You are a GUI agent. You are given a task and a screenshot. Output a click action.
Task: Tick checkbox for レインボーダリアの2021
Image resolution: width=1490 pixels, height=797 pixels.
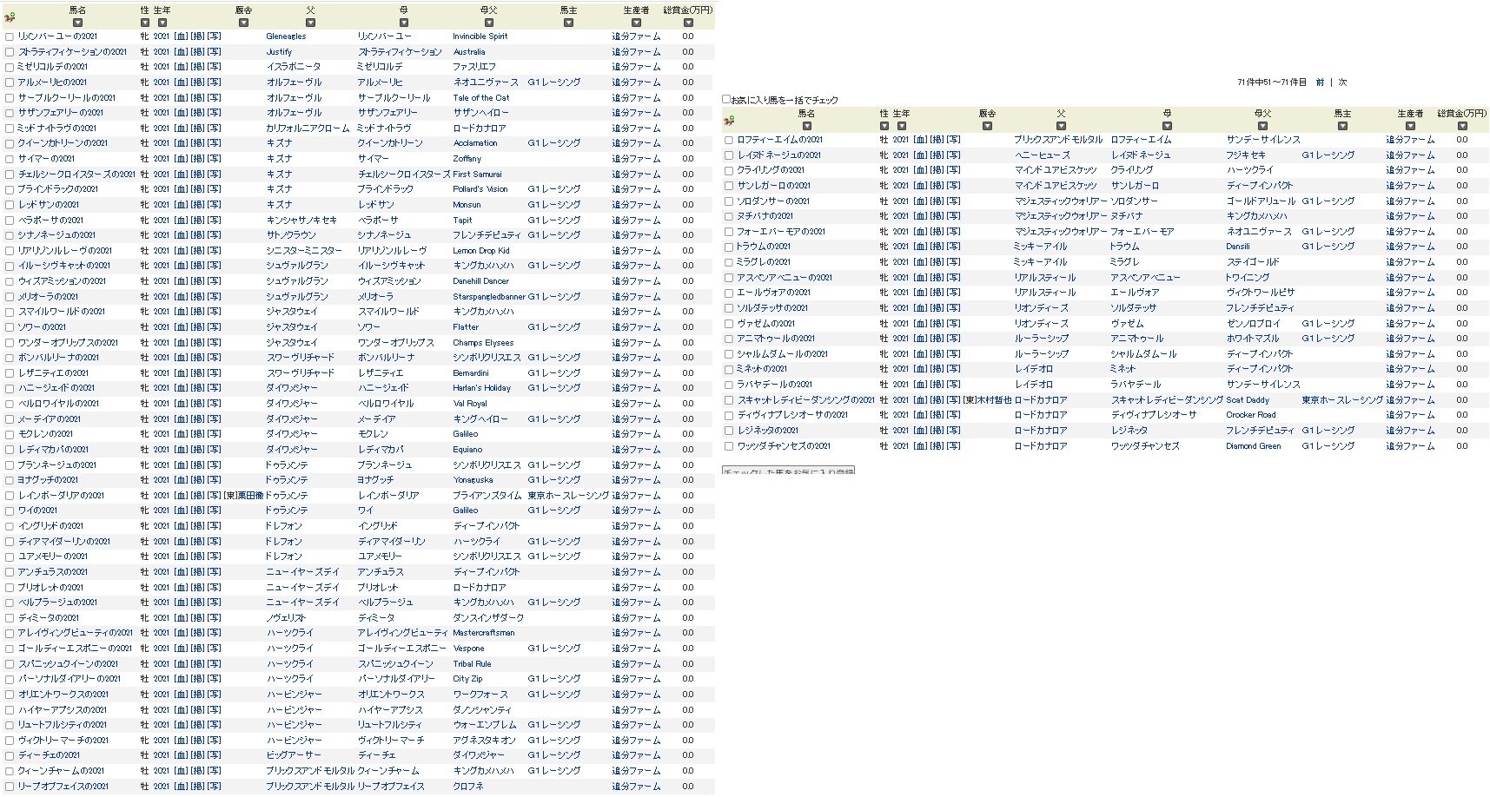click(x=10, y=497)
